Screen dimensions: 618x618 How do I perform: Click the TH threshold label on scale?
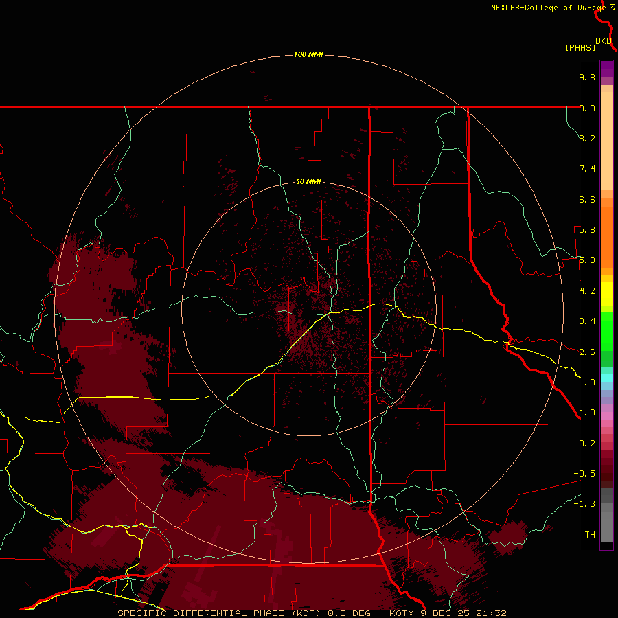(x=590, y=535)
